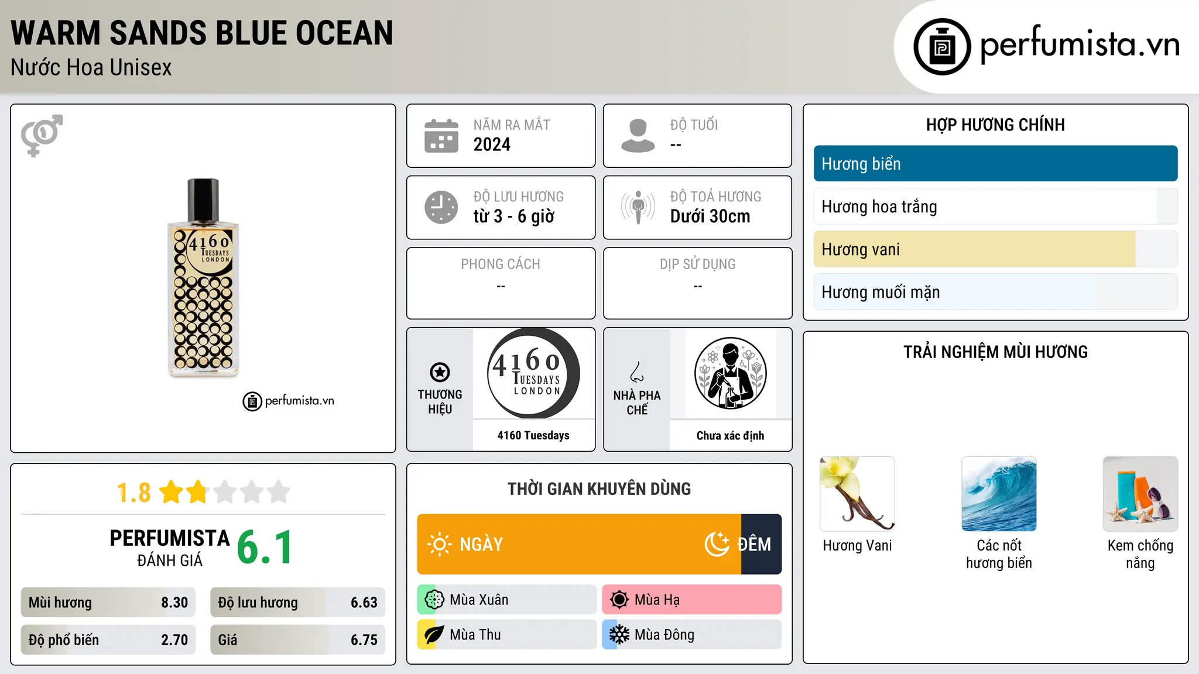1199x674 pixels.
Task: Click the person icon beside Độ tuổi
Action: (x=638, y=136)
